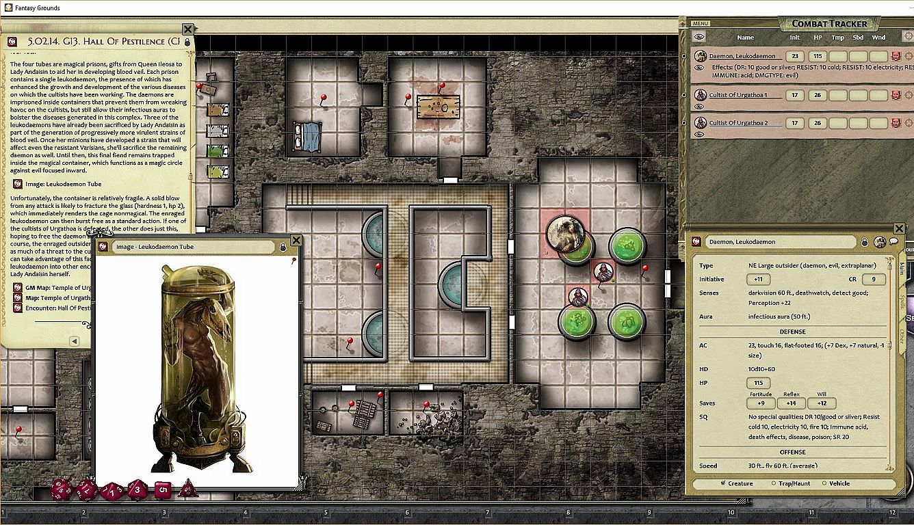Pick up the d6 die showing 5
The height and width of the screenshot is (525, 914).
(162, 489)
